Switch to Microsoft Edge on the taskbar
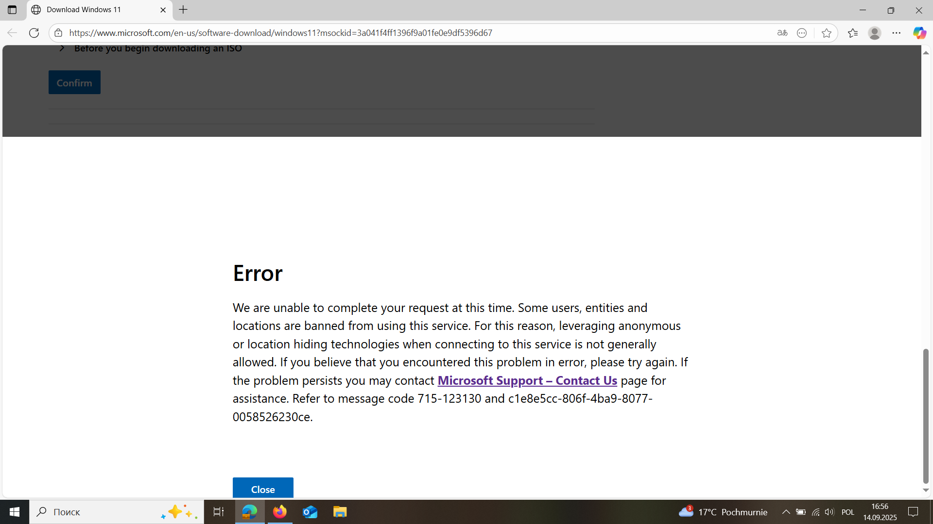 pos(250,512)
